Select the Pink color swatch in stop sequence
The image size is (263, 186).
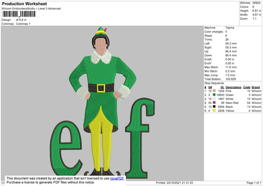(x=214, y=91)
